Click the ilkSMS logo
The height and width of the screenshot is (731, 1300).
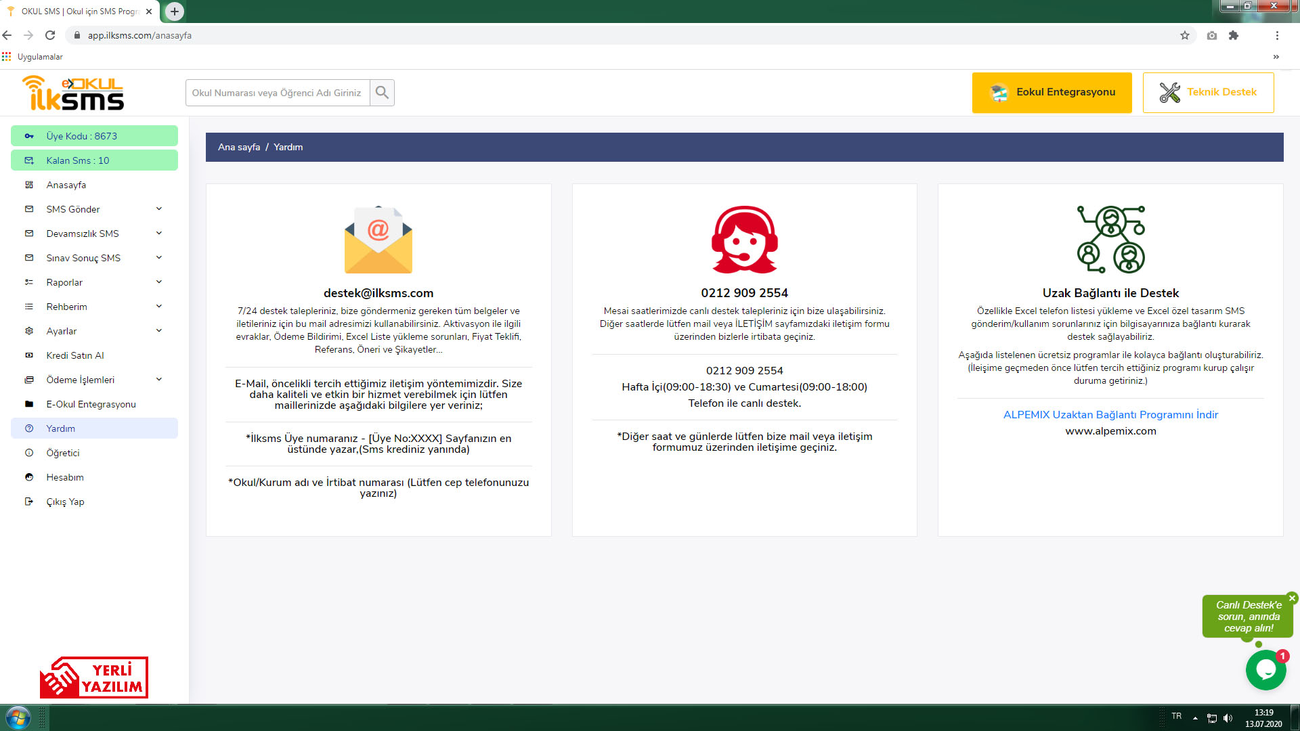[x=73, y=93]
